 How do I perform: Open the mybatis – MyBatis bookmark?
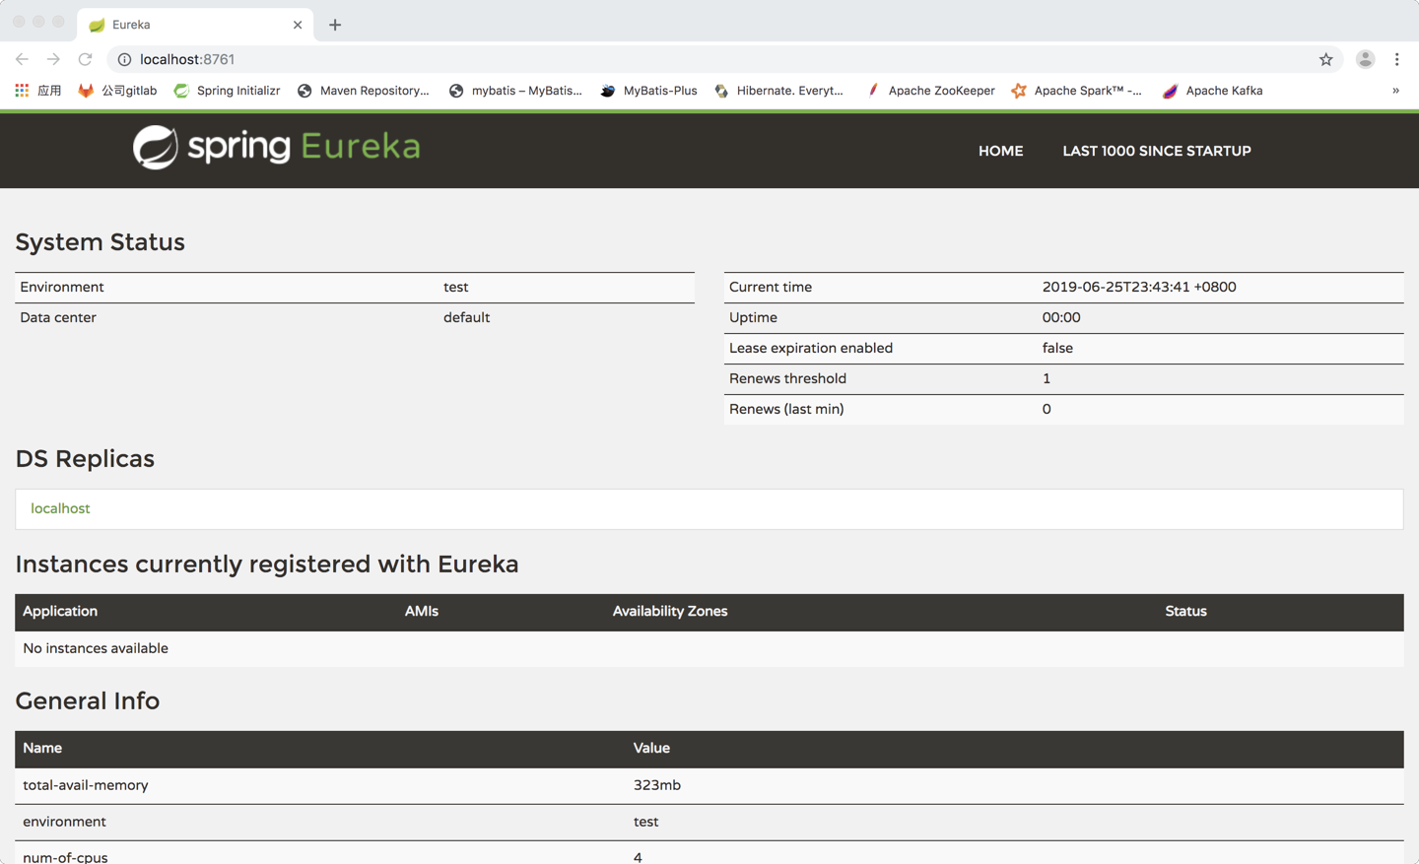tap(515, 91)
